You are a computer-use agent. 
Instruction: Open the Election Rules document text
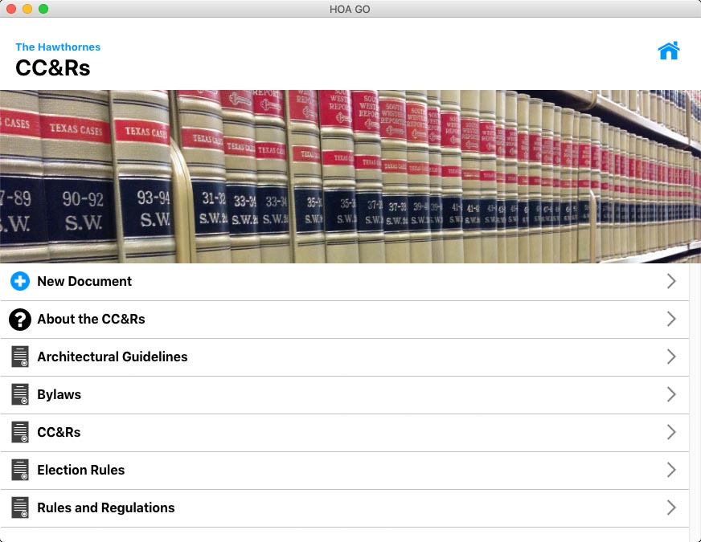pyautogui.click(x=80, y=470)
